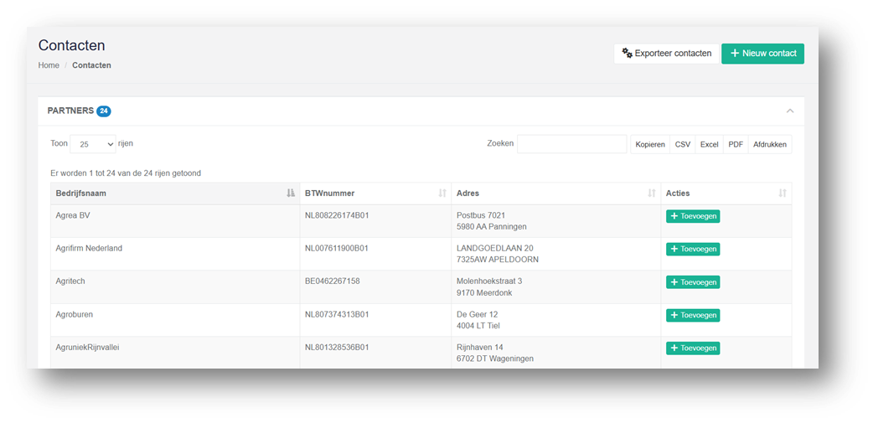Open the rows-per-page dropdown showing 25
Screen dimensions: 873x423
click(93, 143)
